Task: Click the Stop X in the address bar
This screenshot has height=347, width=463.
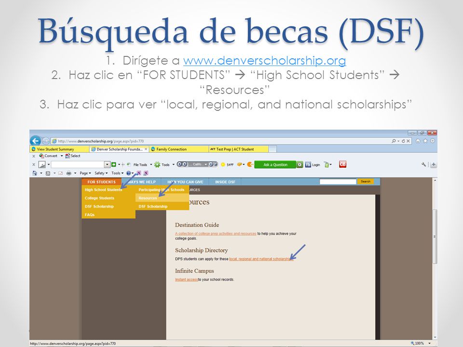Action: [x=408, y=141]
